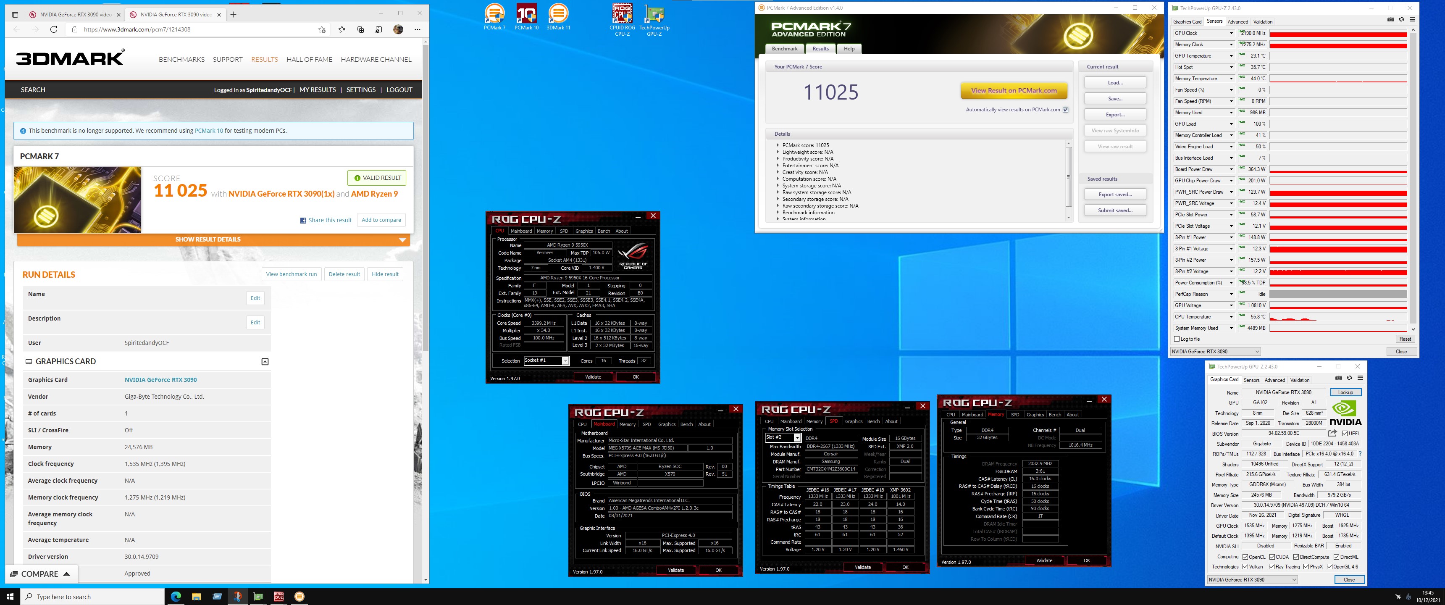Click the Lookup button in GPU-Z
1445x605 pixels.
point(1345,392)
